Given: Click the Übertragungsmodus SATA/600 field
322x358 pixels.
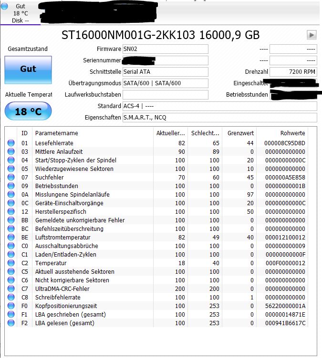Looking at the screenshot, I should (x=165, y=83).
